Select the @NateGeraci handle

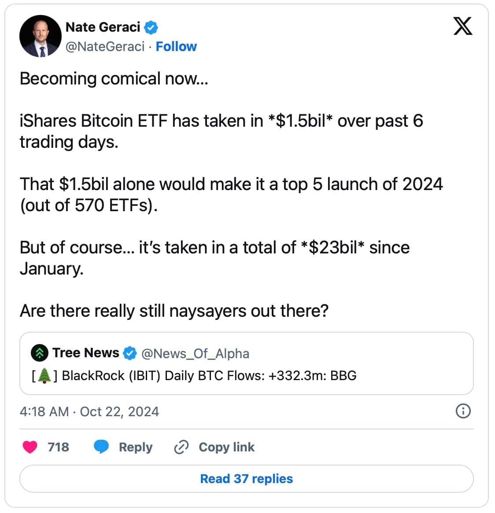click(106, 46)
